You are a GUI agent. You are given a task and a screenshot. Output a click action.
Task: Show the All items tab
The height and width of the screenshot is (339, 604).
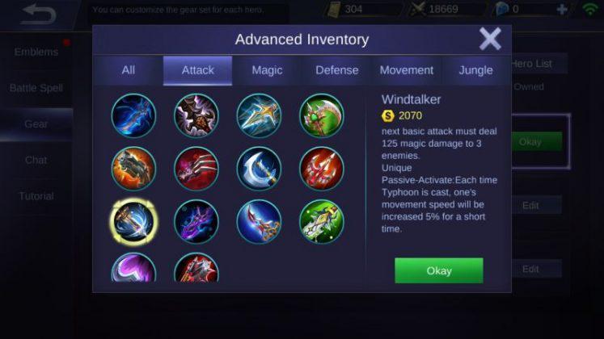[129, 70]
